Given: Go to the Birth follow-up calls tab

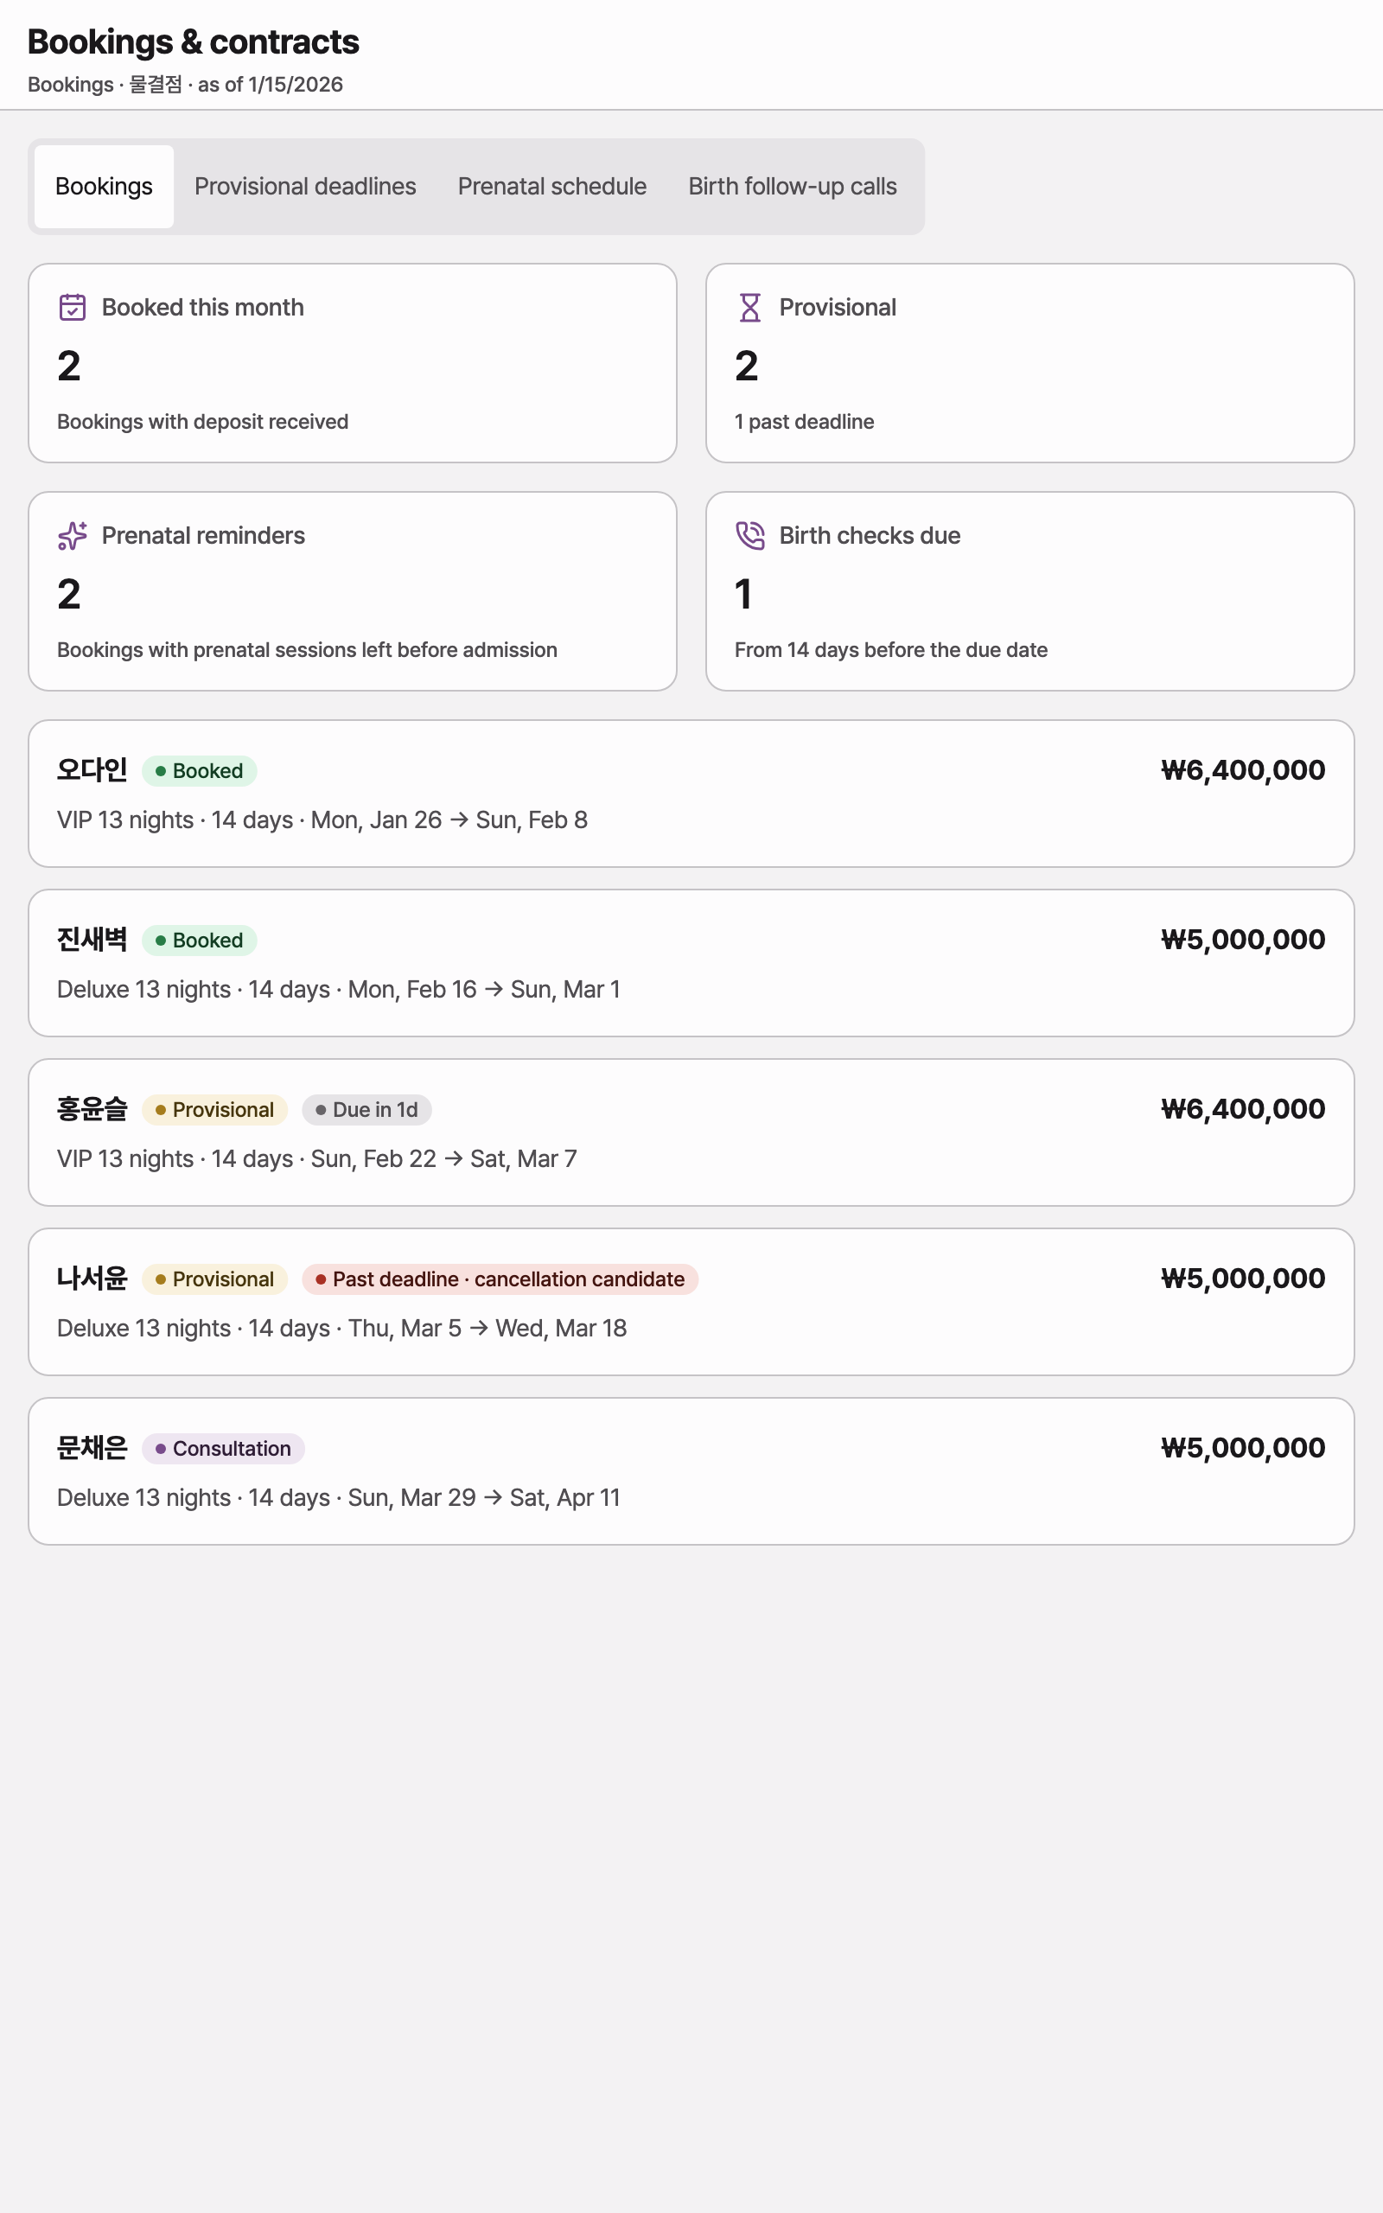Looking at the screenshot, I should pyautogui.click(x=792, y=187).
